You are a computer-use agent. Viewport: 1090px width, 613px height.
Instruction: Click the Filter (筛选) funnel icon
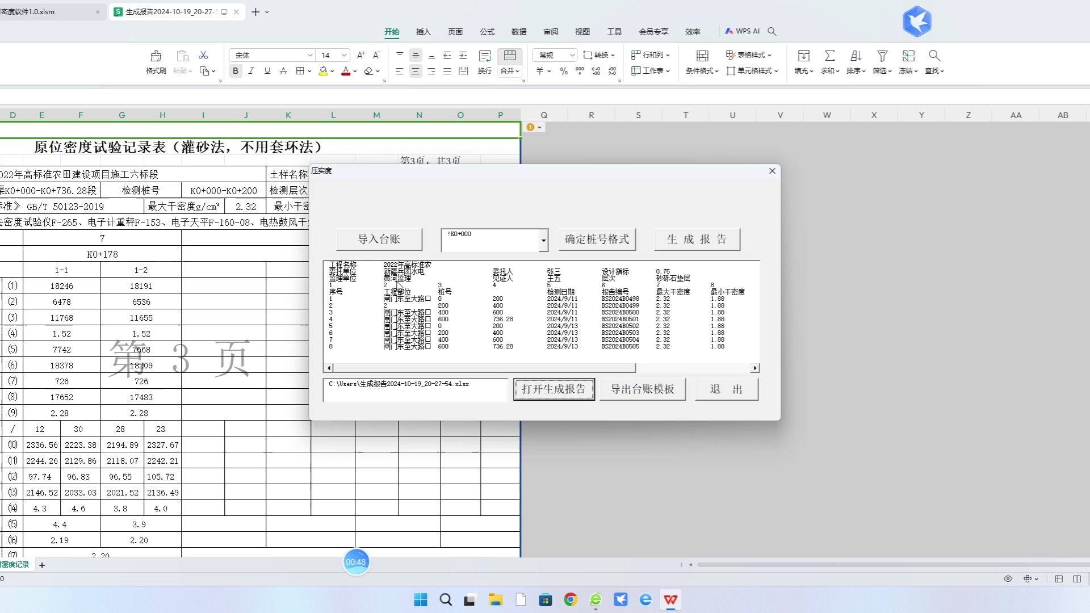882,56
